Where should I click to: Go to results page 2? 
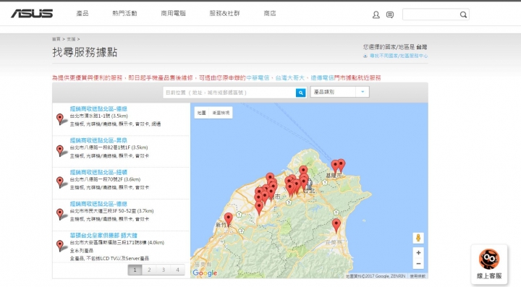149,270
